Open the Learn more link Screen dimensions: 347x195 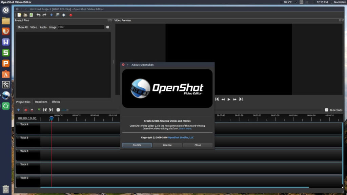point(185,129)
